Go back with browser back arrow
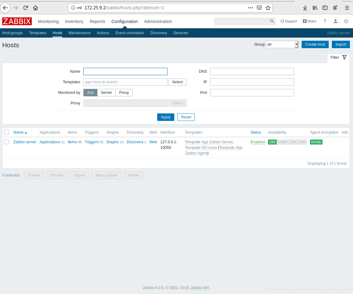 coord(5,8)
